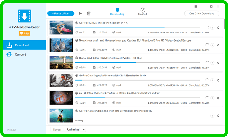Switch to the Downloading tab
The image size is (228, 137).
(117, 12)
